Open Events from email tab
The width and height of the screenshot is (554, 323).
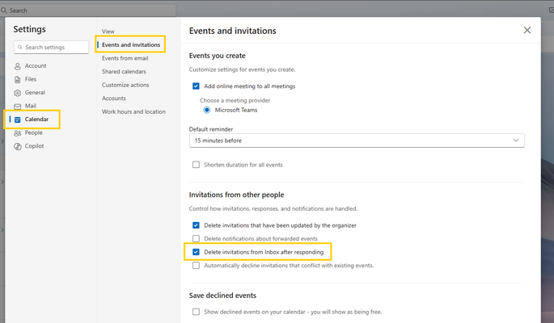125,58
